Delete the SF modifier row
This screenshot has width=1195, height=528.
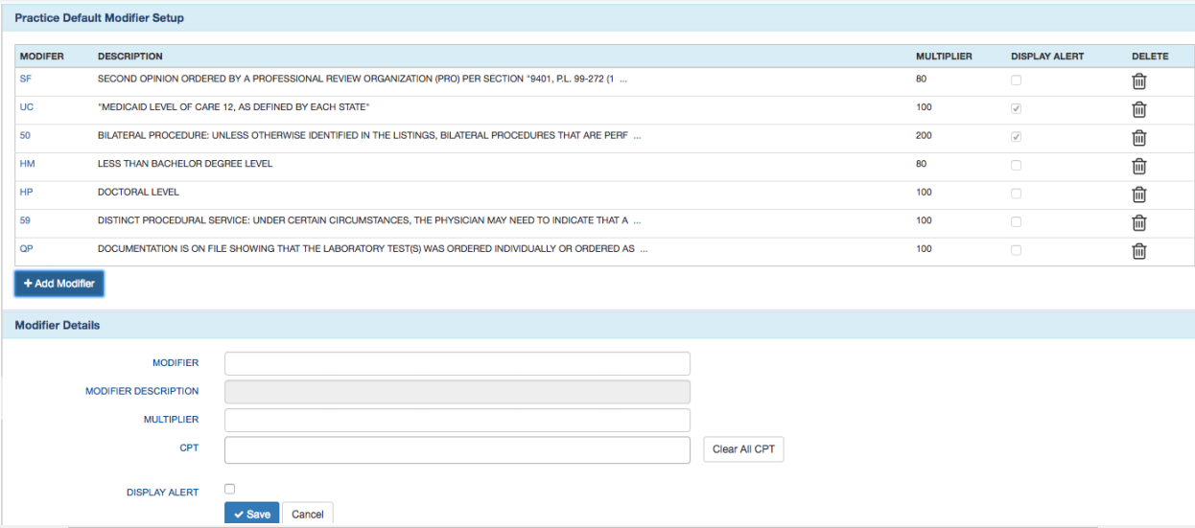[1138, 81]
